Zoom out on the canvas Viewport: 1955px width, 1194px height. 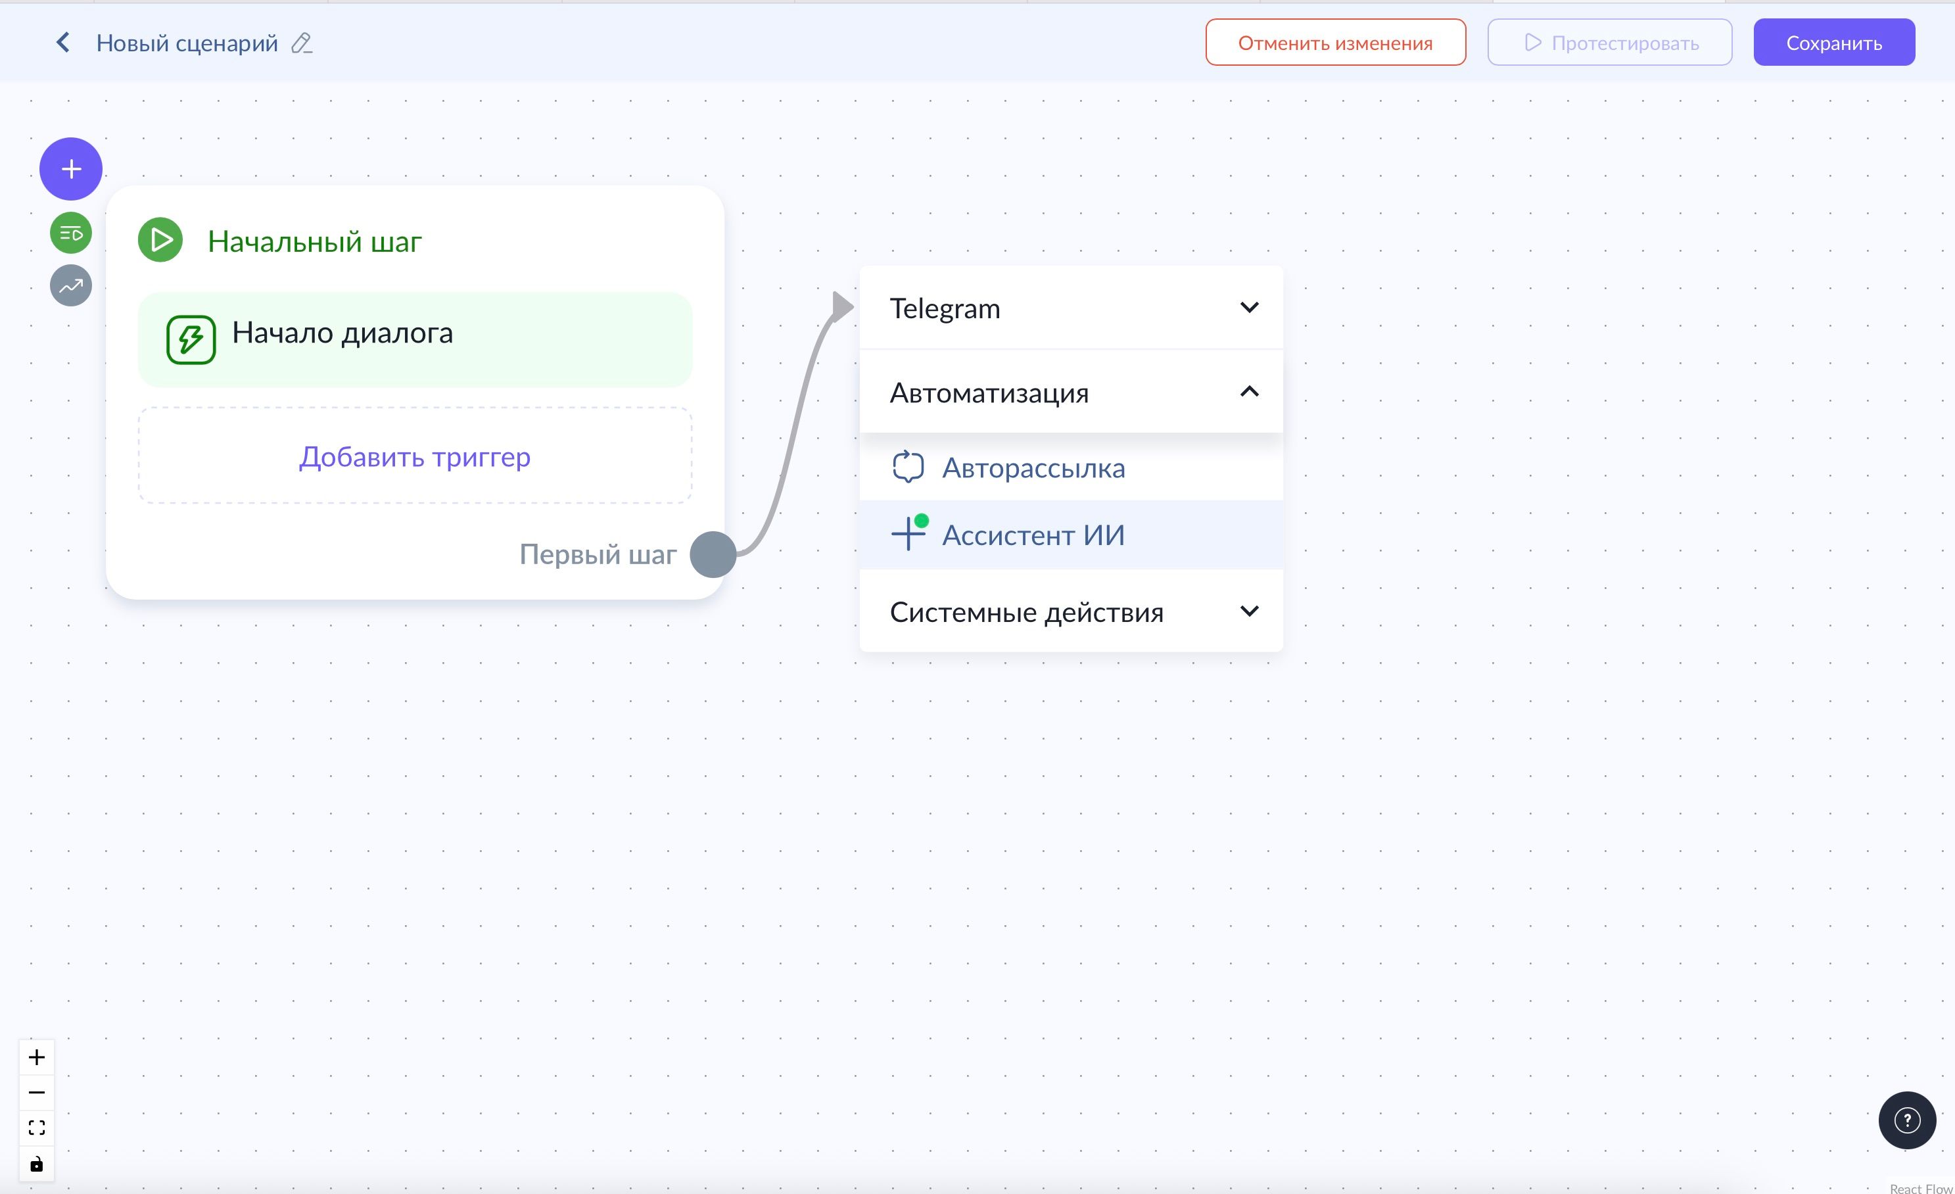37,1093
